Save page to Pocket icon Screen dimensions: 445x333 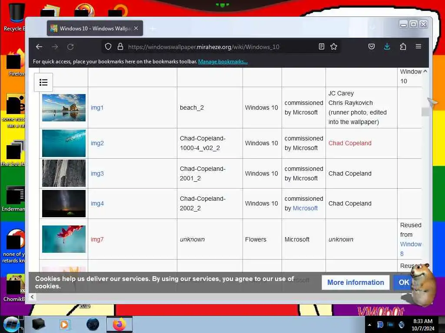pyautogui.click(x=372, y=46)
